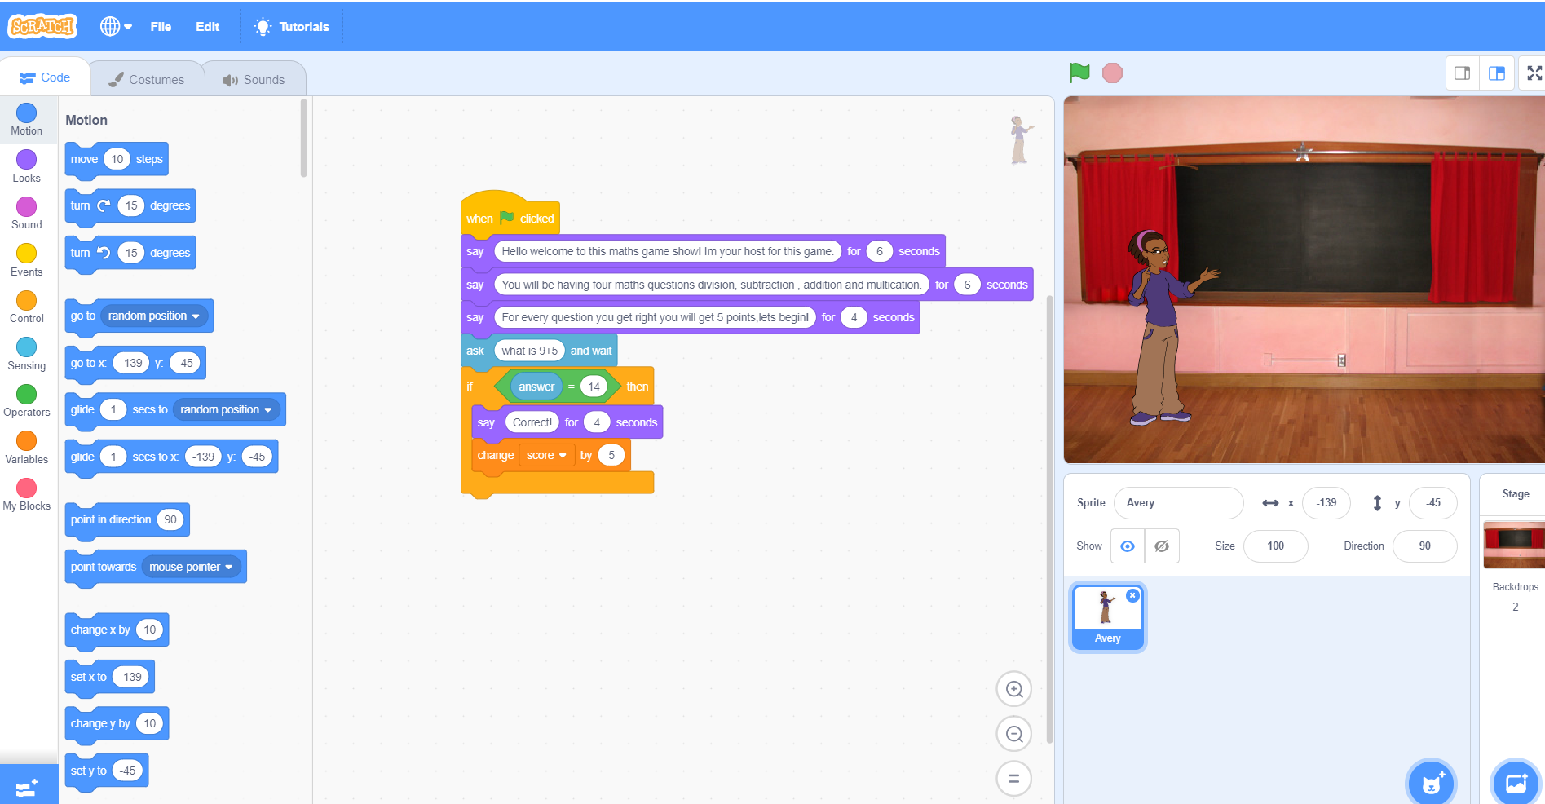Screen dimensions: 1545x804
Task: Click the red stop button
Action: pyautogui.click(x=1112, y=73)
